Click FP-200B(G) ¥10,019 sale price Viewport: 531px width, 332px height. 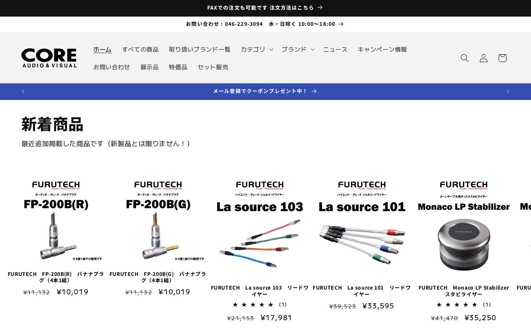174,292
